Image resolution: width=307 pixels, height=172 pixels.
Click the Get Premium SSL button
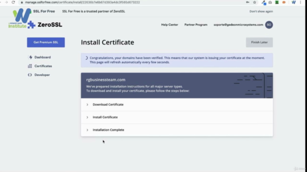coord(46,43)
